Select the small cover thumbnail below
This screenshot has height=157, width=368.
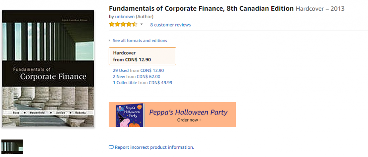pyautogui.click(x=12, y=147)
